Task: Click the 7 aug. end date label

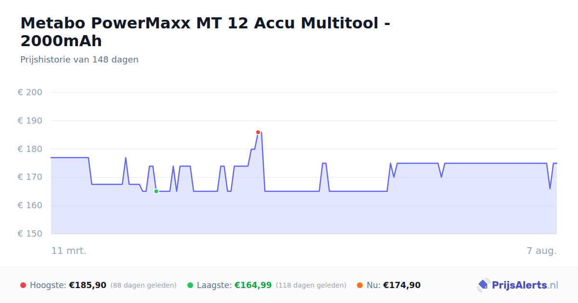Action: point(541,251)
